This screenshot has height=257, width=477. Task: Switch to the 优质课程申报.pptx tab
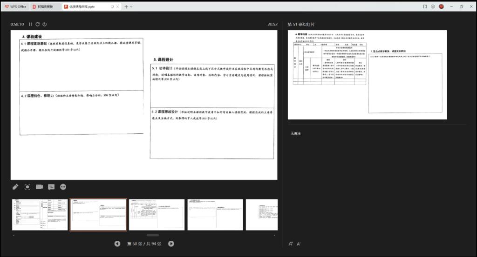(89, 7)
